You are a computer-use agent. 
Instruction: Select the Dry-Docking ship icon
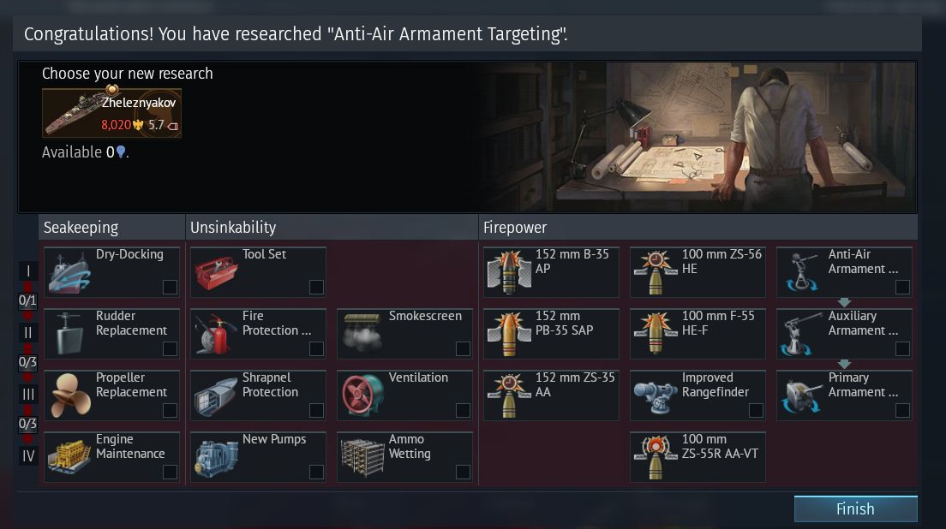pyautogui.click(x=69, y=272)
